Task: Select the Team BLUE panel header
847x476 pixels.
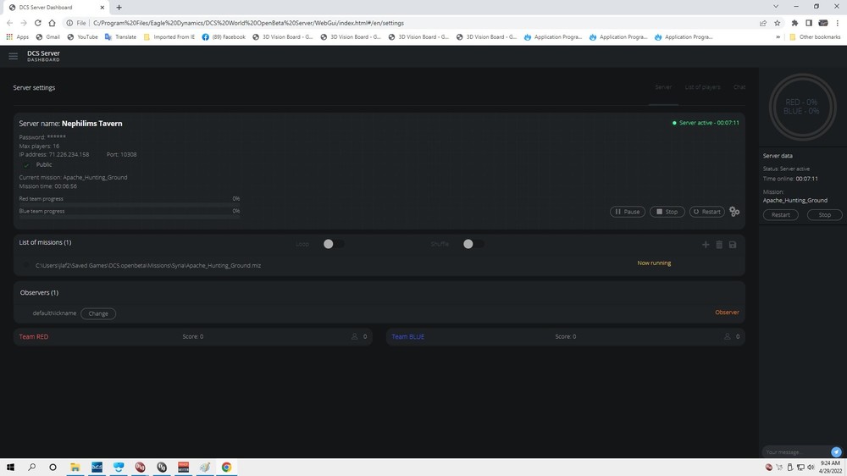Action: click(566, 336)
